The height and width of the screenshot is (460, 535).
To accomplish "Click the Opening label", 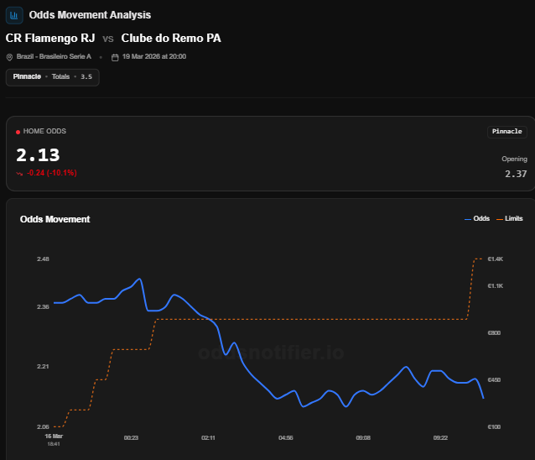I will click(514, 159).
